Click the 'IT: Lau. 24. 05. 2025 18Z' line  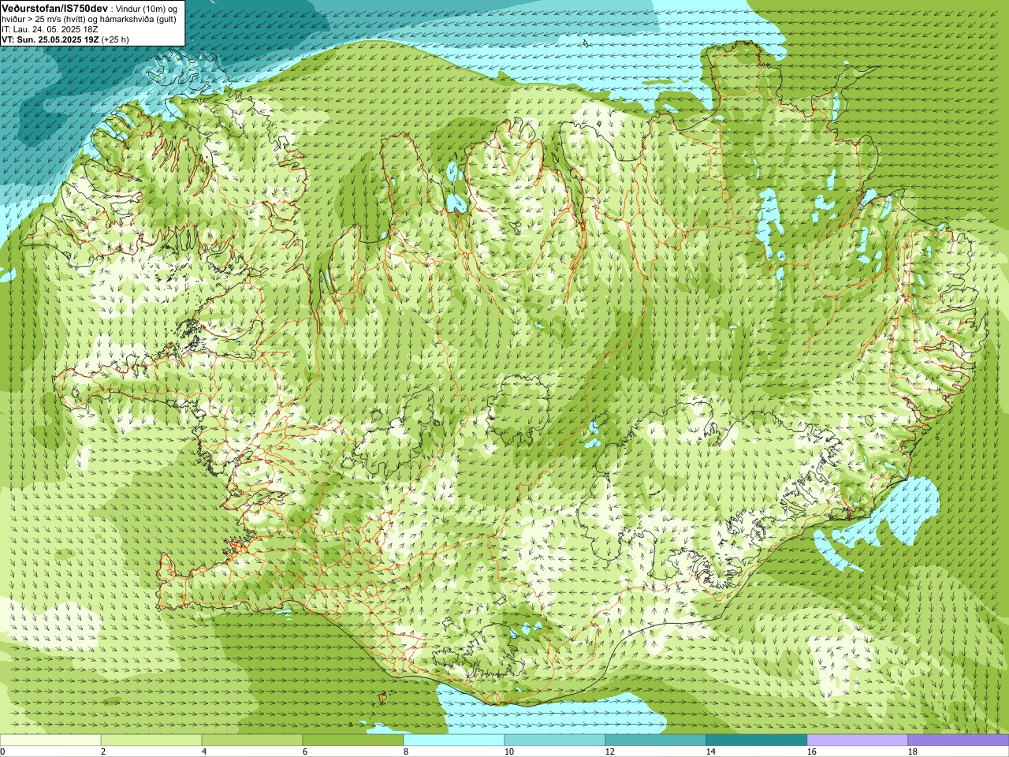(50, 29)
